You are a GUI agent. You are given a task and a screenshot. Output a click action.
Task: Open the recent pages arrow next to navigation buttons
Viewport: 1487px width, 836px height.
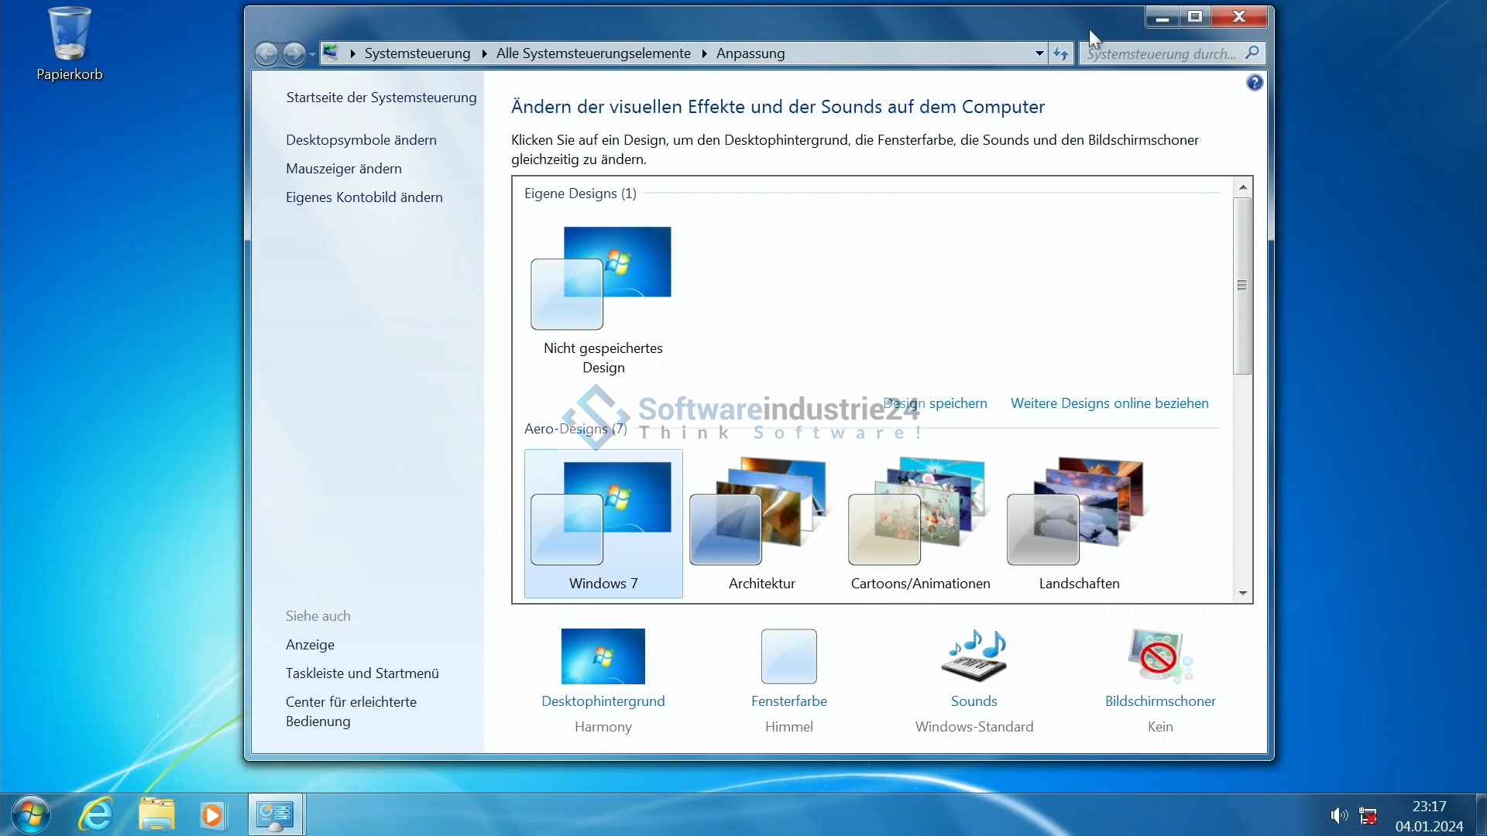coord(312,54)
